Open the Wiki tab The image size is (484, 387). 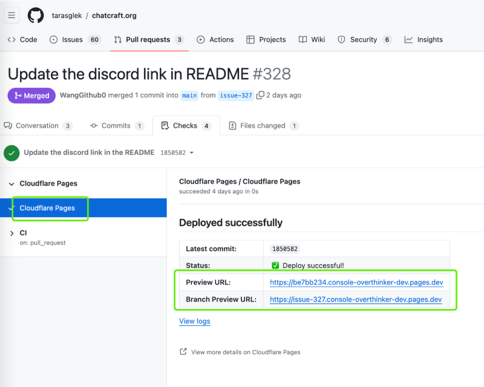312,39
